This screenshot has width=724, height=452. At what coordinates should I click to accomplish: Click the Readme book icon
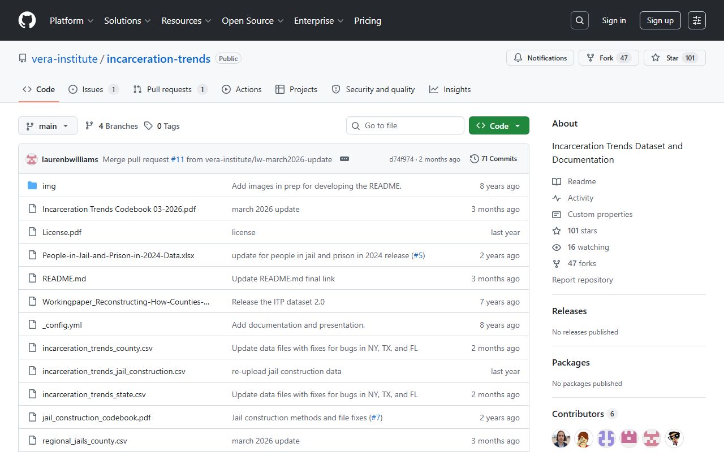pyautogui.click(x=557, y=181)
